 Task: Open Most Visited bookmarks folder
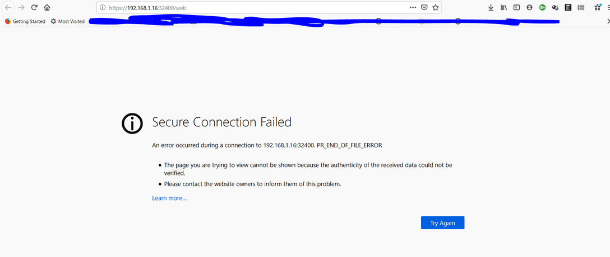(68, 21)
